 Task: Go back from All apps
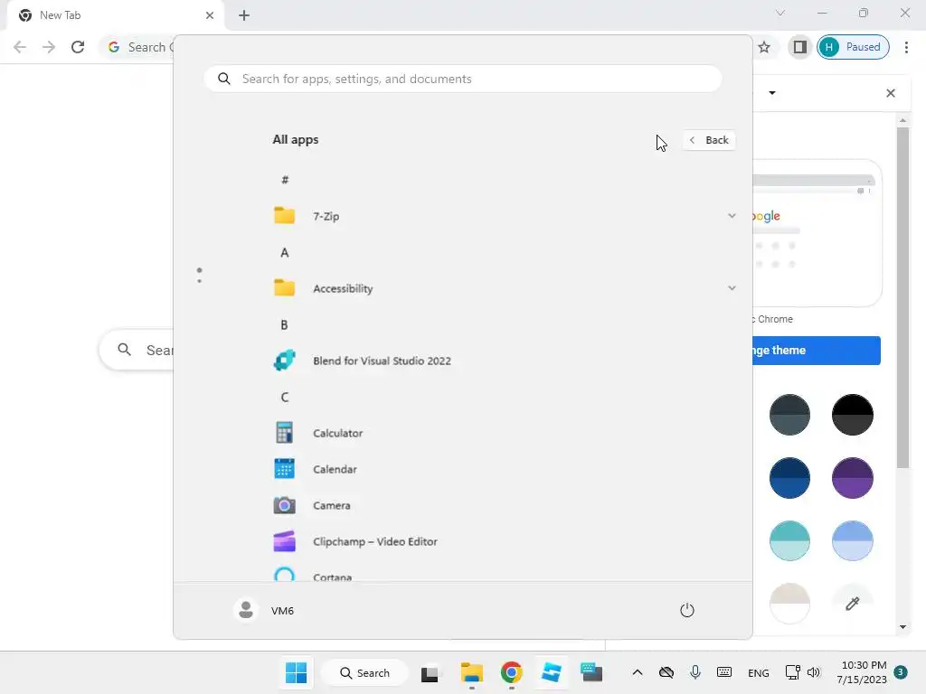[x=709, y=140]
